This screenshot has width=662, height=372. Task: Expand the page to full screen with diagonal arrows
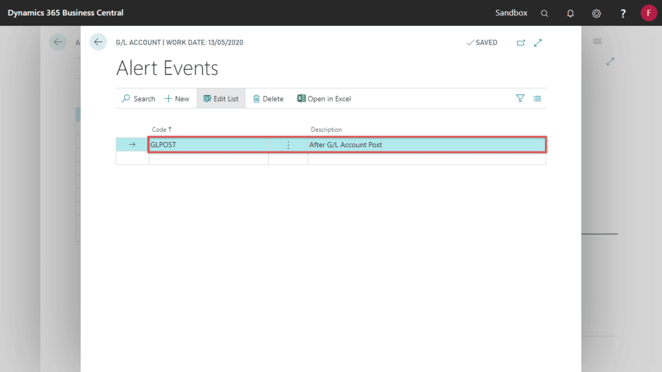point(538,42)
